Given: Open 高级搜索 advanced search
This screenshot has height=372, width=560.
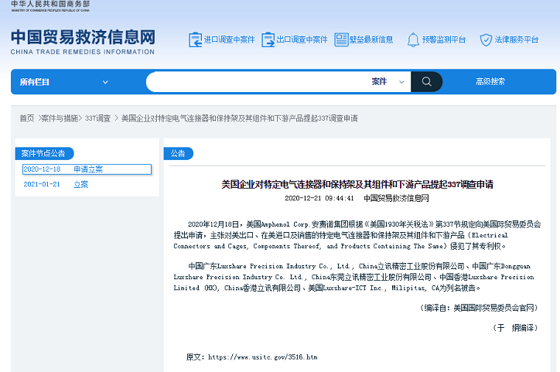Looking at the screenshot, I should click(490, 81).
